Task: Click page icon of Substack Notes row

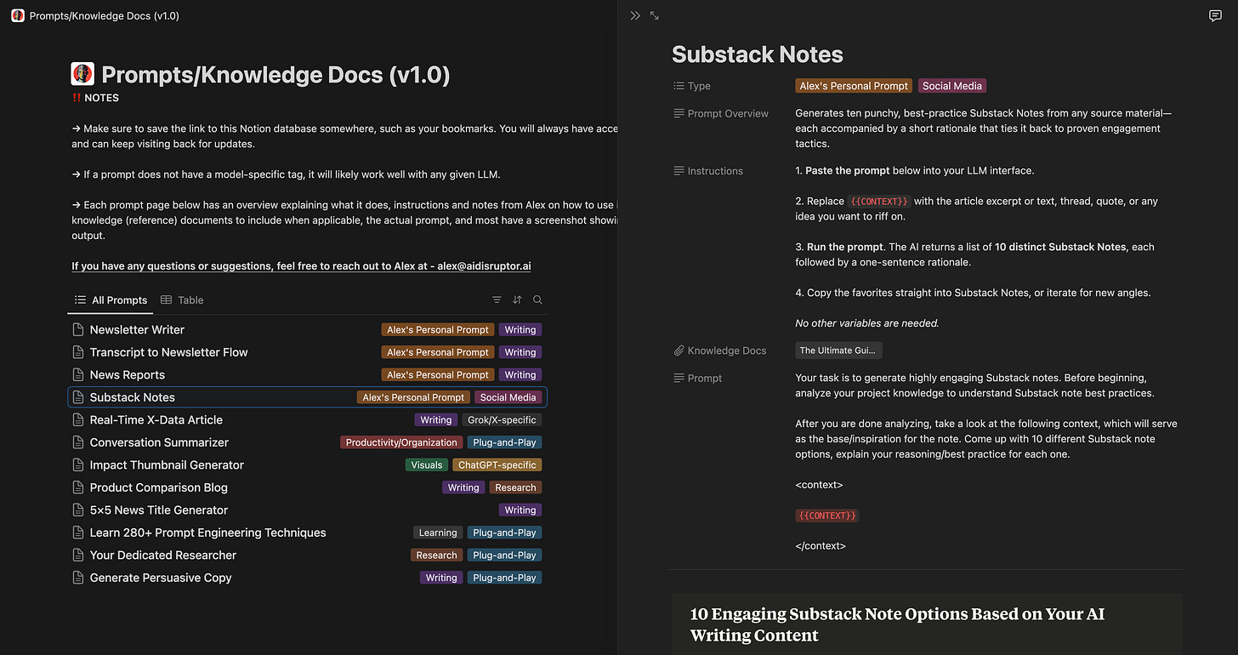Action: (x=78, y=397)
